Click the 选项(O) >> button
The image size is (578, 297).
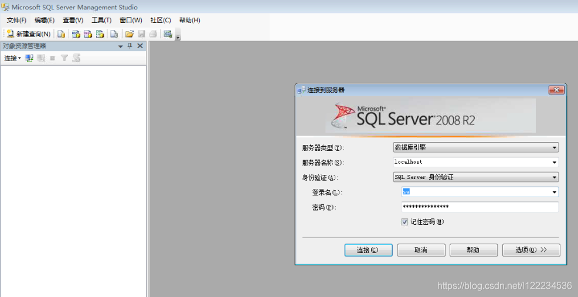(x=531, y=250)
